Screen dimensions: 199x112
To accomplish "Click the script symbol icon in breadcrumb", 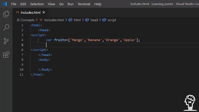I will coord(104,20).
